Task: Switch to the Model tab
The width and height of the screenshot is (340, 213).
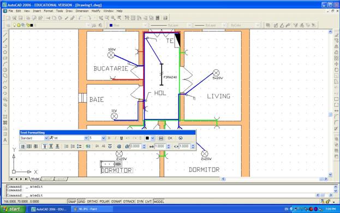Action: point(35,179)
